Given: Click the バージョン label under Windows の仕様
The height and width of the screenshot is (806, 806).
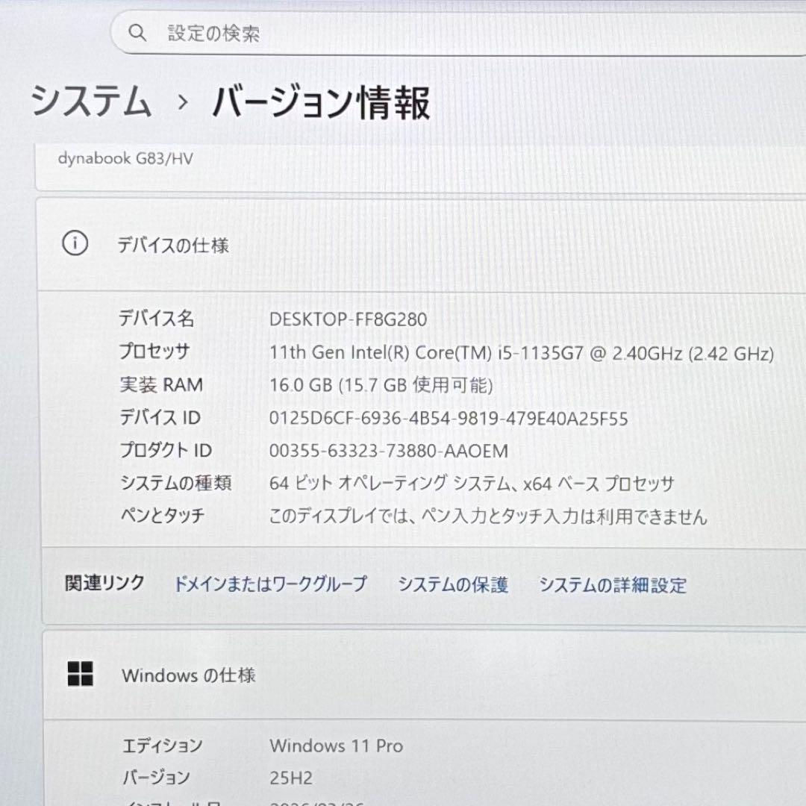Looking at the screenshot, I should (x=156, y=778).
